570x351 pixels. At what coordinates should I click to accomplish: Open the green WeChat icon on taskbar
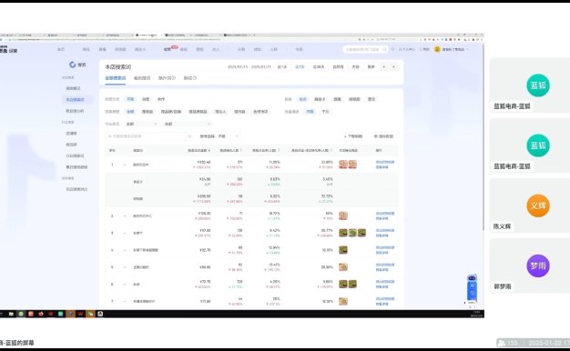tap(90, 314)
